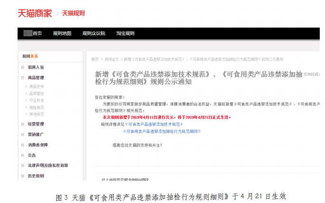Click the 规则体系 sidebar heading
The width and height of the screenshot is (325, 203).
coord(30,56)
